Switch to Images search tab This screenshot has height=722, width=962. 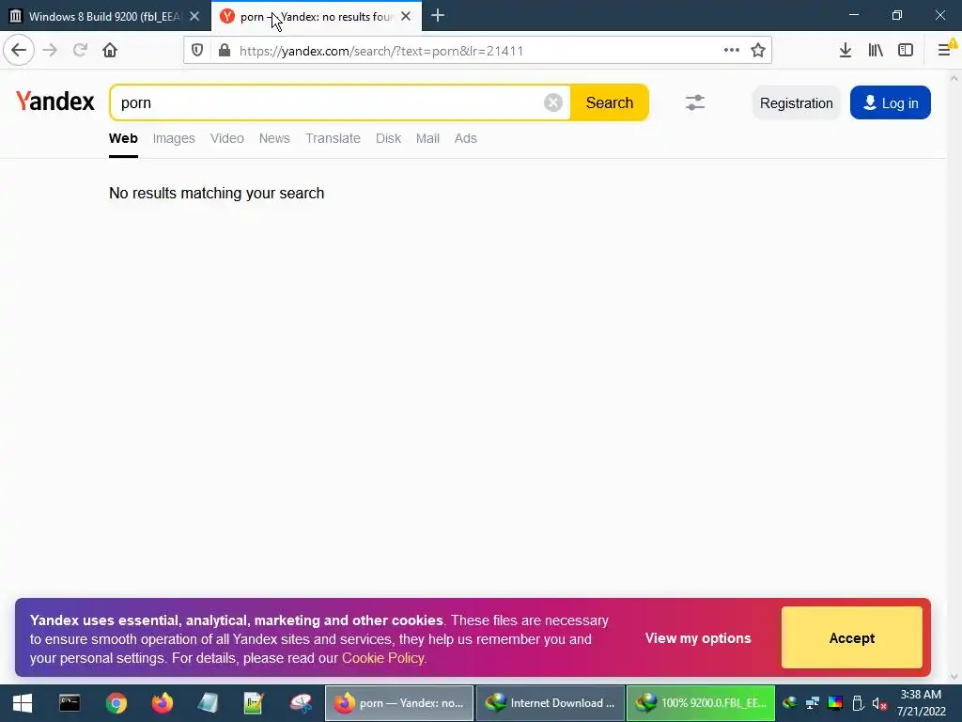[x=174, y=138]
